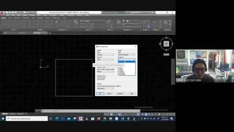Open the Layer Properties manager icon
Image resolution: width=234 pixels, height=132 pixels.
point(76,22)
